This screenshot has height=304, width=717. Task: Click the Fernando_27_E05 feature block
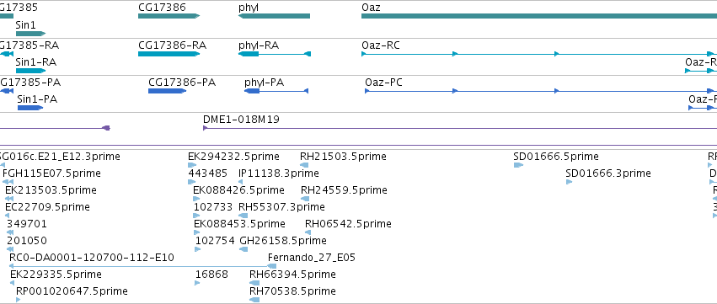tap(271, 266)
